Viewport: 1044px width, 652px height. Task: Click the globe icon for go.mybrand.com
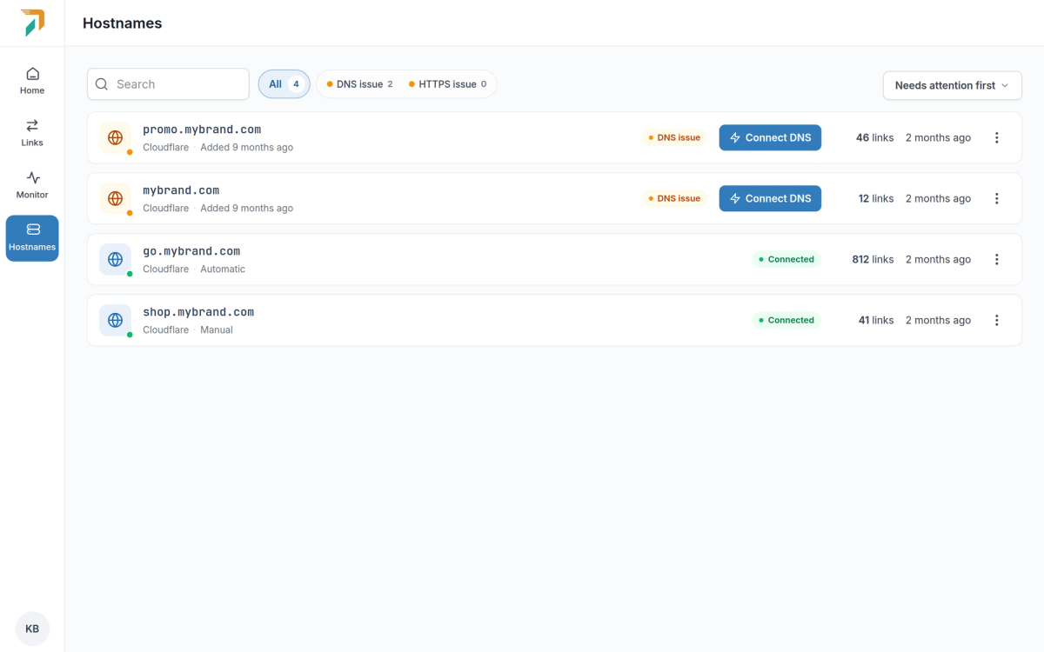pos(115,259)
